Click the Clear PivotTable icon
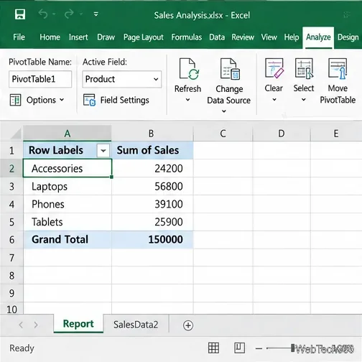This screenshot has width=362, height=362. [x=274, y=68]
